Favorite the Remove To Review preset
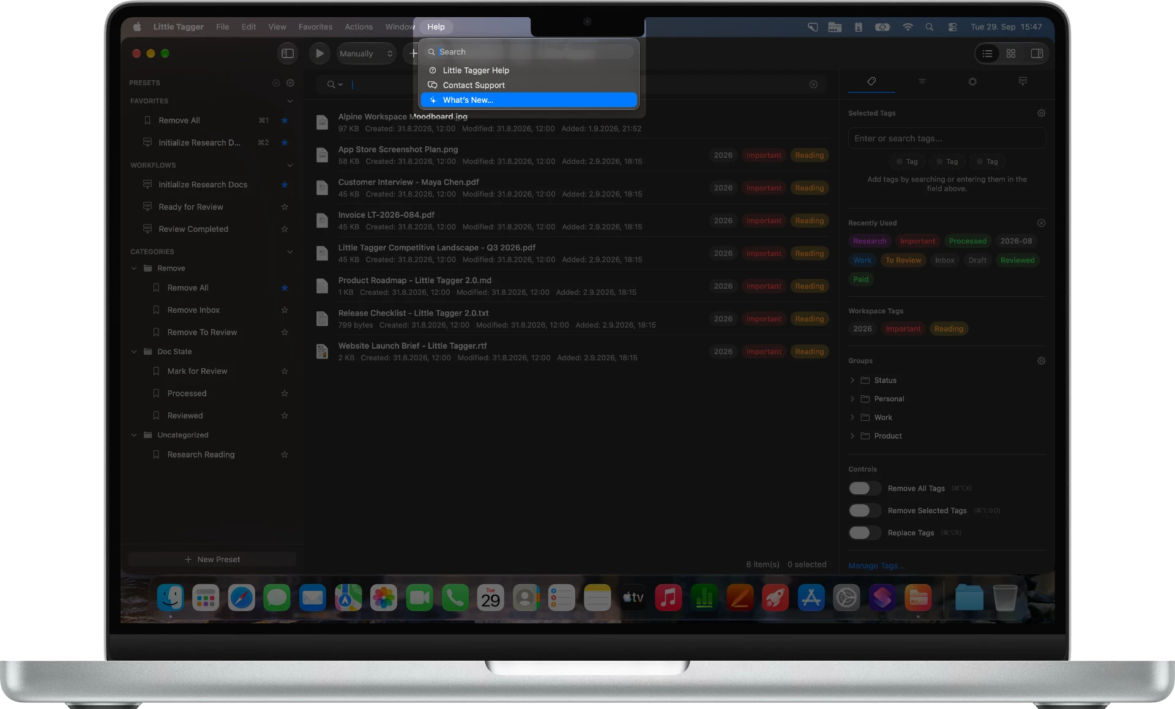 (285, 332)
